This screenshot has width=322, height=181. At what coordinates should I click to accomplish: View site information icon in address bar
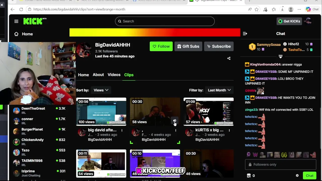pos(30,9)
